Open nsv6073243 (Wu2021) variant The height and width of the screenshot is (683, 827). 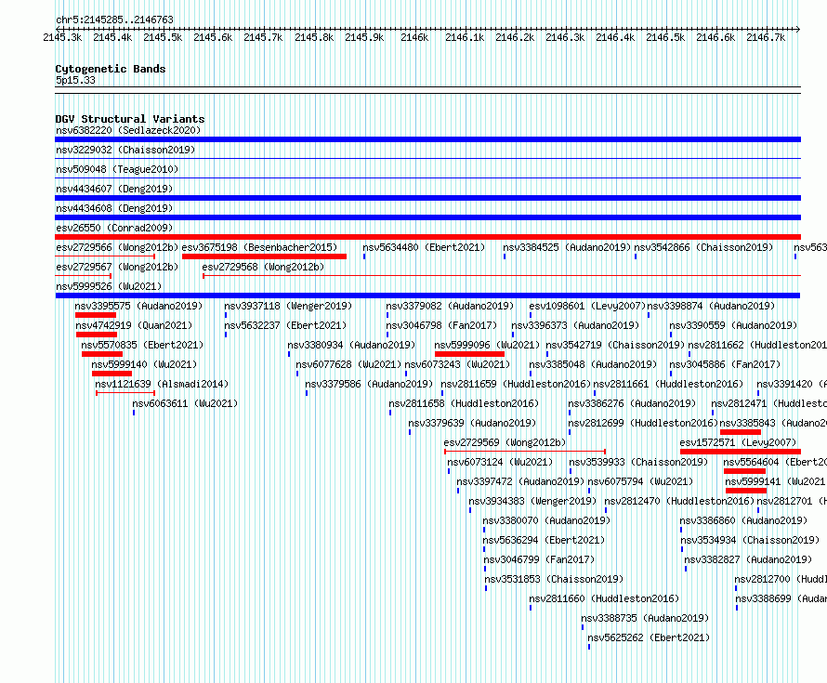click(457, 364)
